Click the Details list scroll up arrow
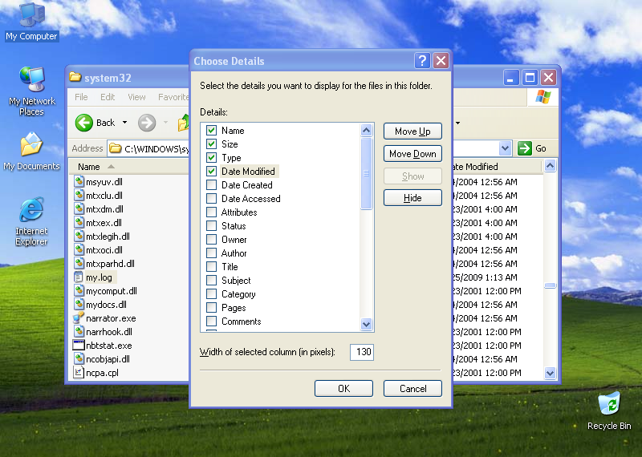This screenshot has height=457, width=642. click(x=367, y=131)
